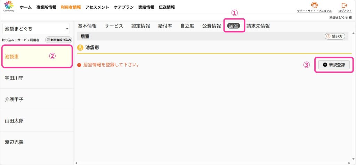Open support site headset icon
This screenshot has width=356, height=165.
tap(314, 5)
